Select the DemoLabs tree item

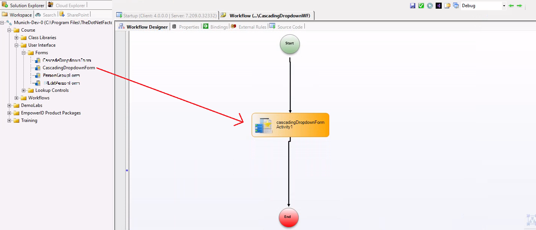(32, 105)
